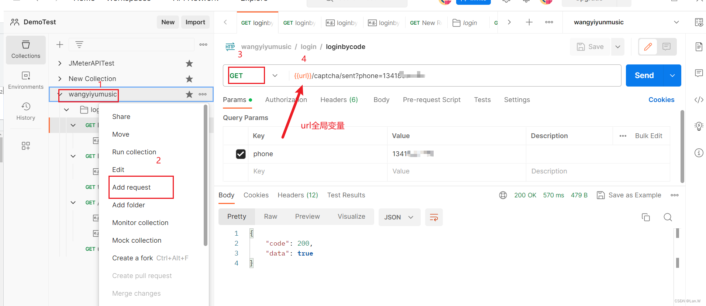Select Monitor collection menu entry
The image size is (706, 306).
140,223
